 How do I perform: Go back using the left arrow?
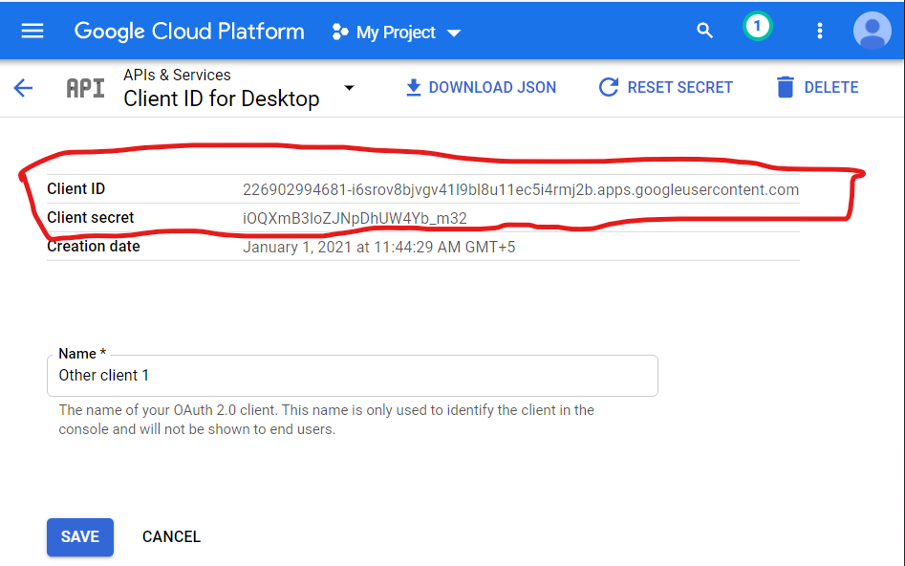23,88
